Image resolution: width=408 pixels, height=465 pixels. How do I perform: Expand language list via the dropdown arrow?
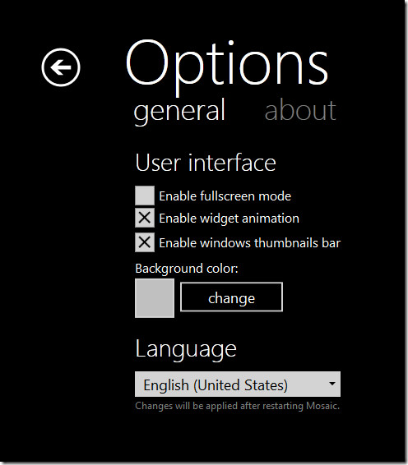pos(332,384)
